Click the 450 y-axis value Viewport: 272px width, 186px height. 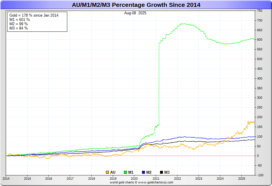tap(260, 69)
